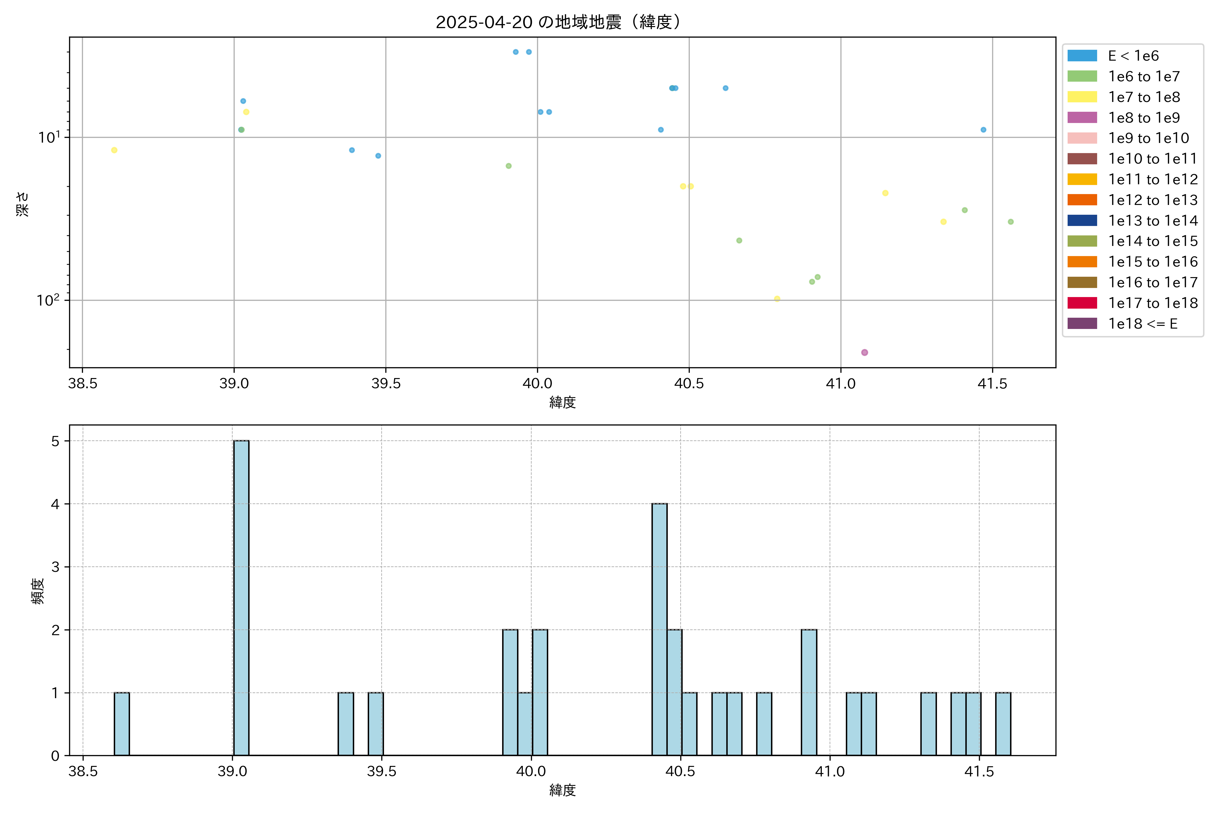Click the 1e11 to 1e12 legend label
1219x813 pixels.
1153,180
